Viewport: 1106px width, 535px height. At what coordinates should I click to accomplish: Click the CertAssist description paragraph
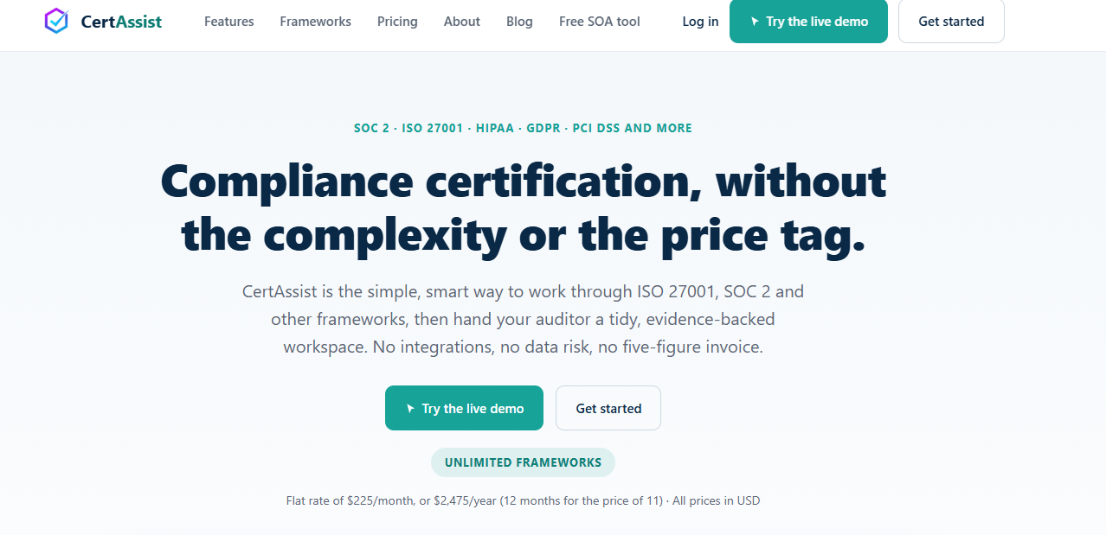click(x=524, y=320)
